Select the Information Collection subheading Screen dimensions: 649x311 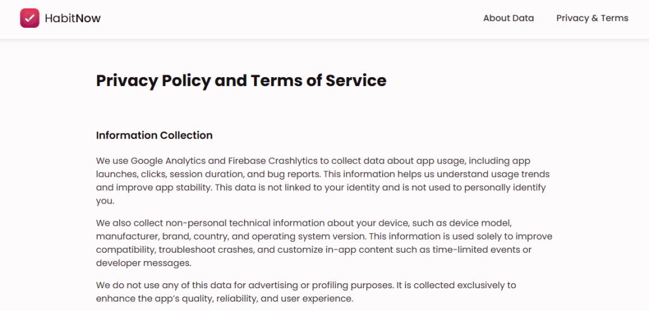154,135
